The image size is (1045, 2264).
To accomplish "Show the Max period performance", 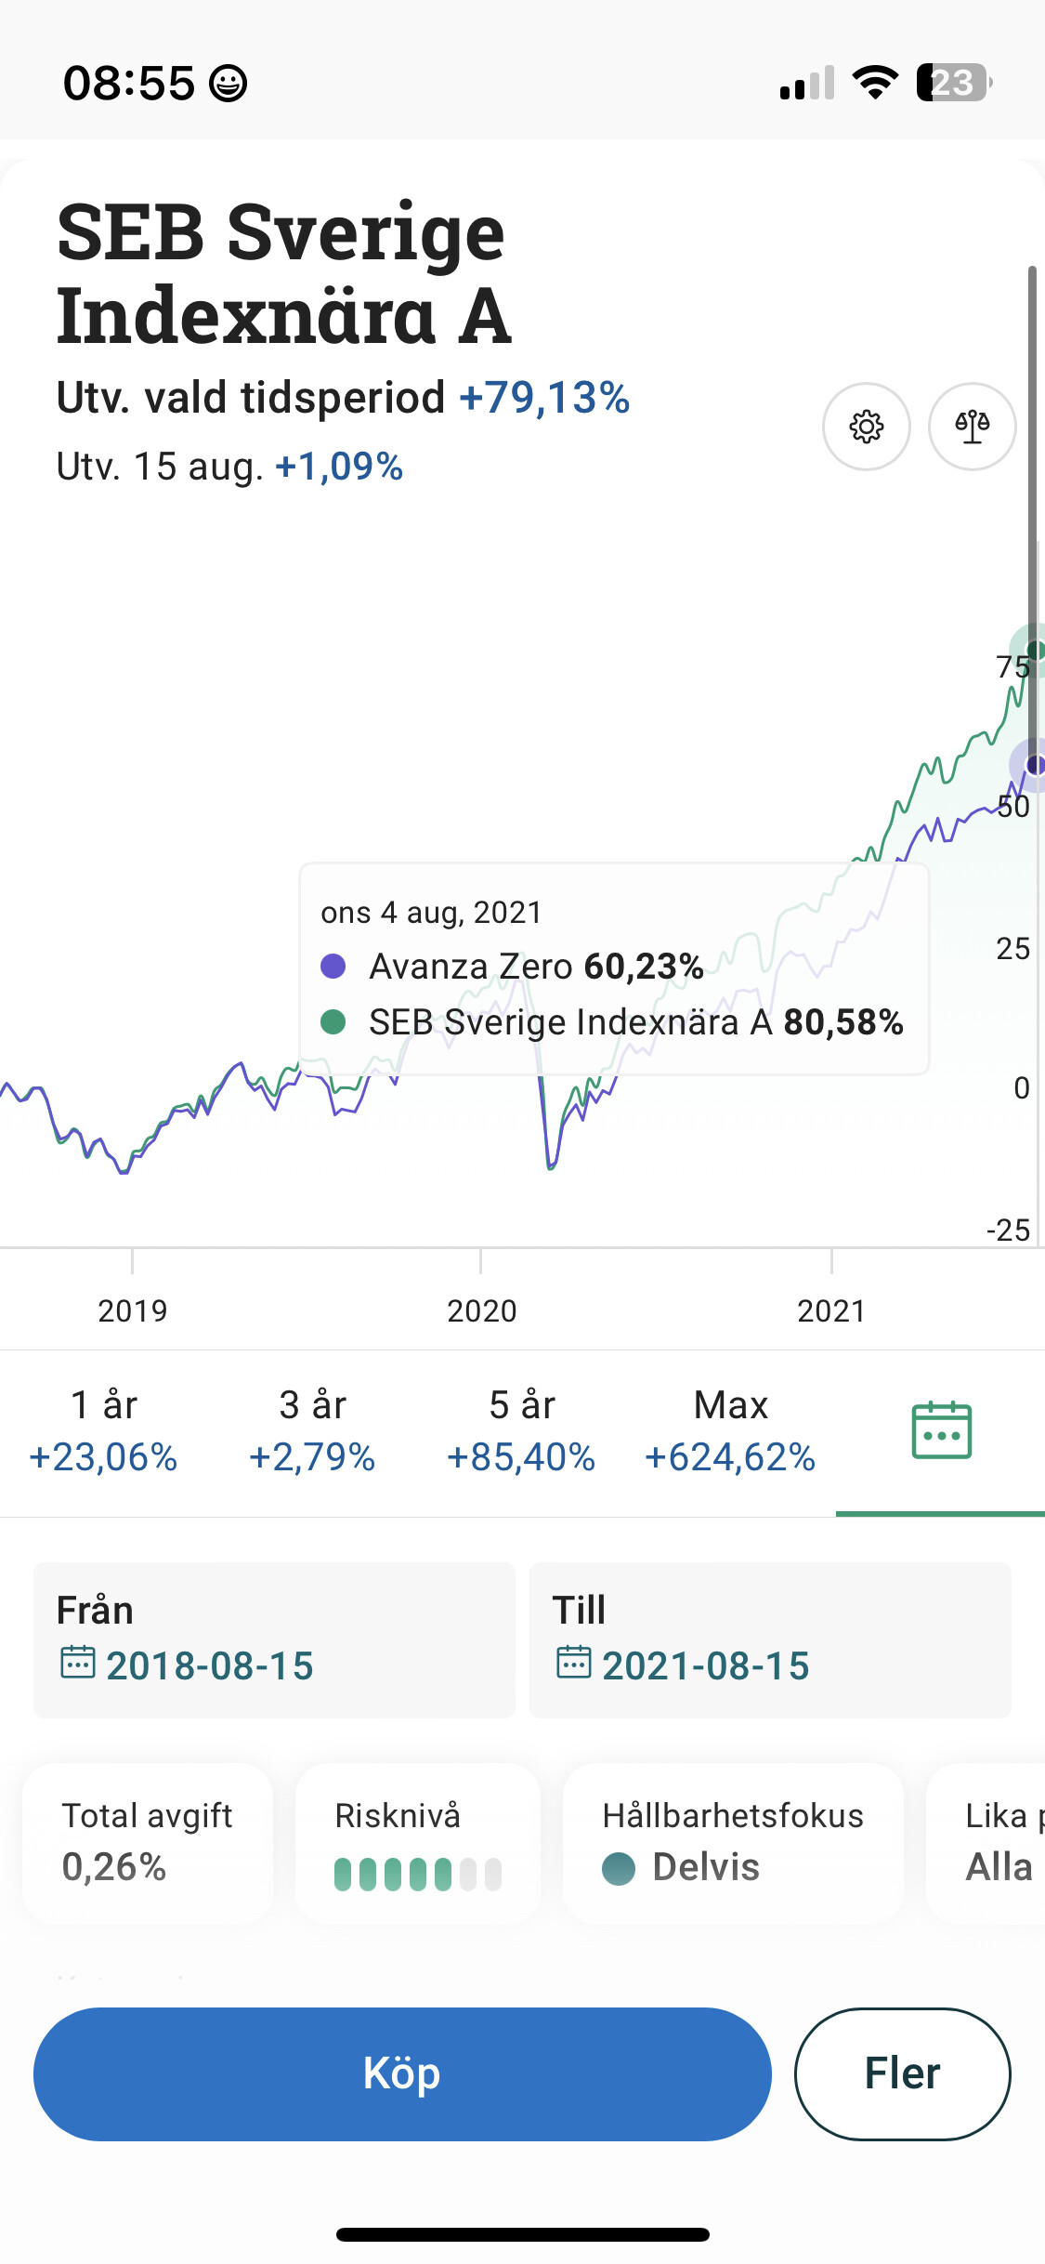I will point(730,1431).
